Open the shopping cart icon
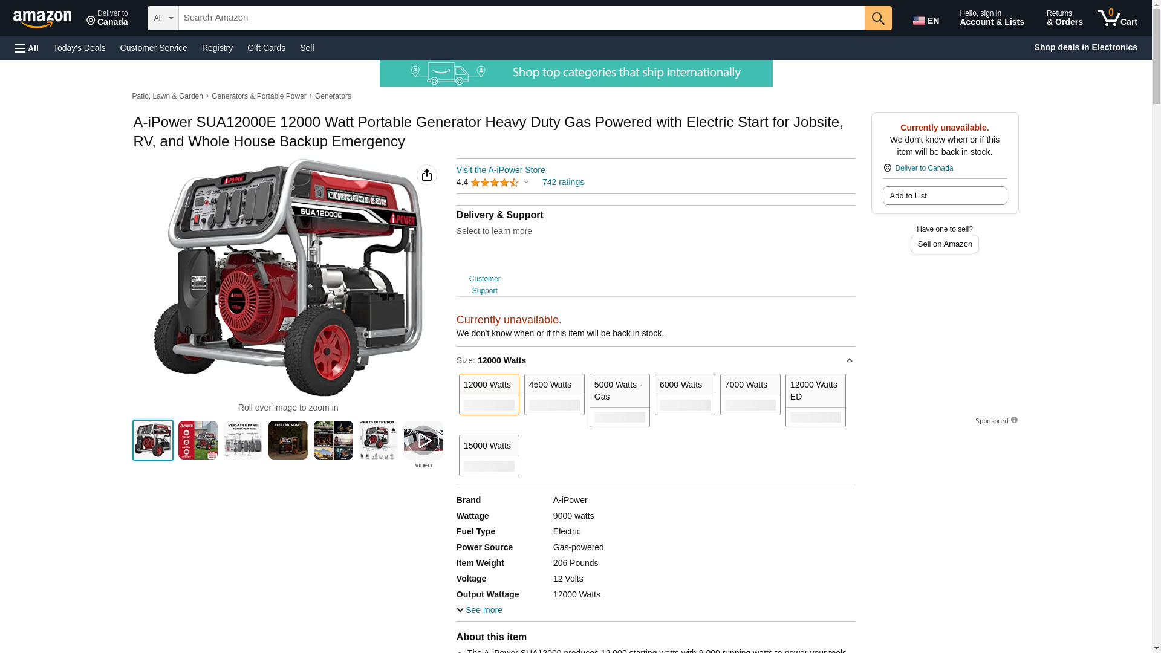Image resolution: width=1161 pixels, height=653 pixels. 1117,18
